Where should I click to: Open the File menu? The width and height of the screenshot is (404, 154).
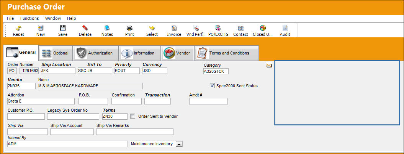[x=10, y=18]
